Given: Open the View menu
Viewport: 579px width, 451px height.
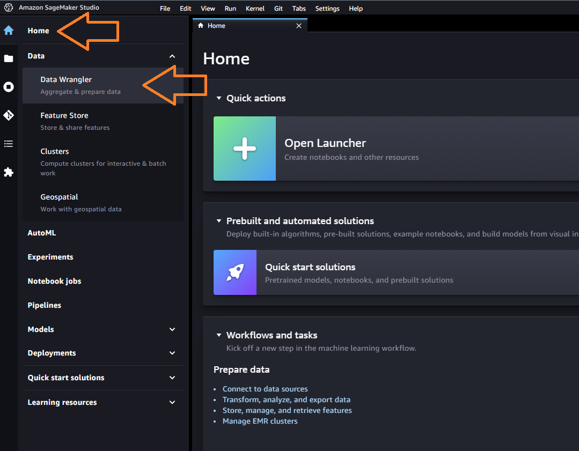Looking at the screenshot, I should pos(208,8).
